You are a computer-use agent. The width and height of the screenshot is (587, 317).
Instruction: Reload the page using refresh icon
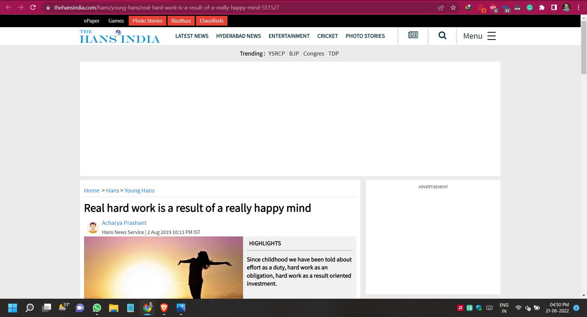[x=33, y=8]
